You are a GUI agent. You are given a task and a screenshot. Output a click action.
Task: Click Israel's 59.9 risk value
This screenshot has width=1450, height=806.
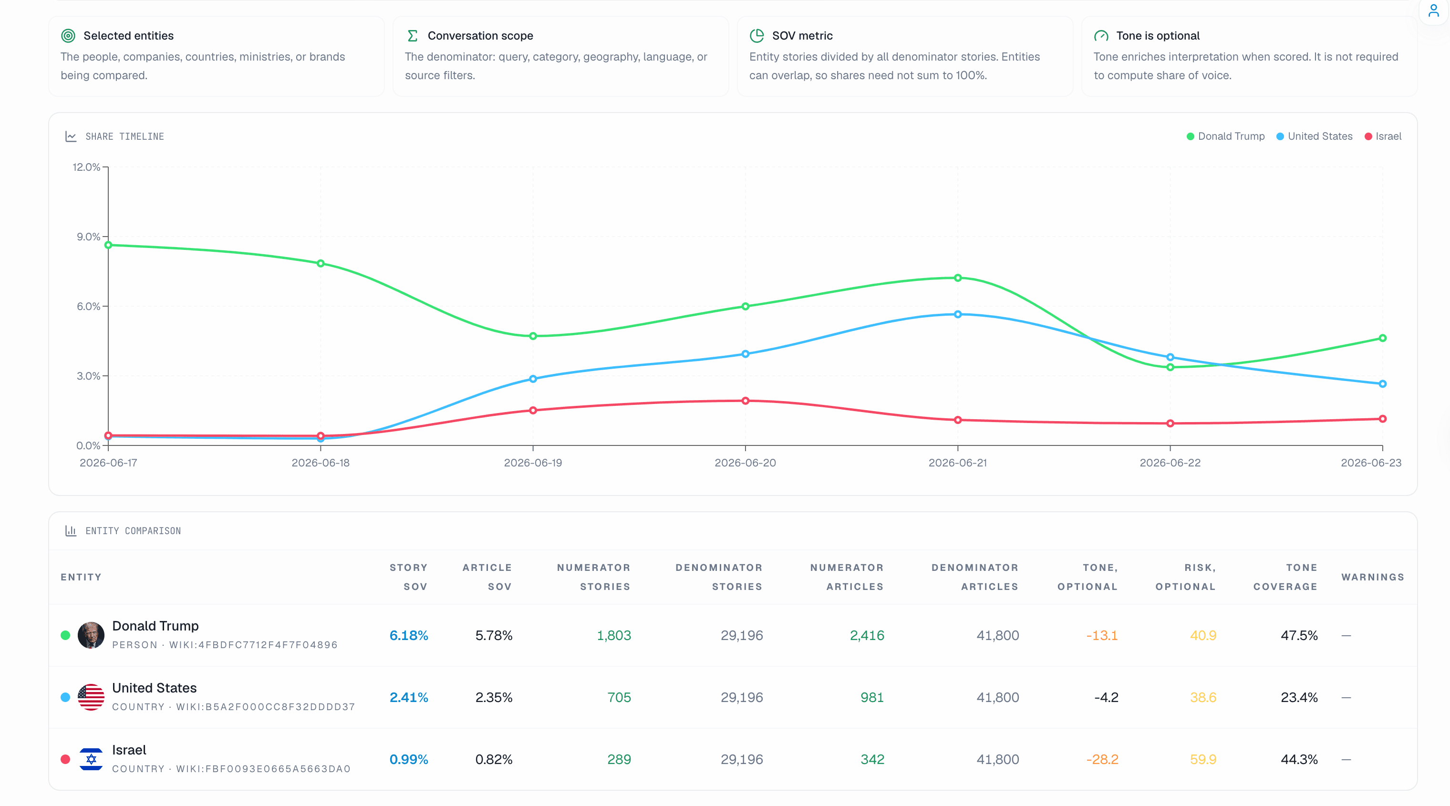[x=1203, y=759]
